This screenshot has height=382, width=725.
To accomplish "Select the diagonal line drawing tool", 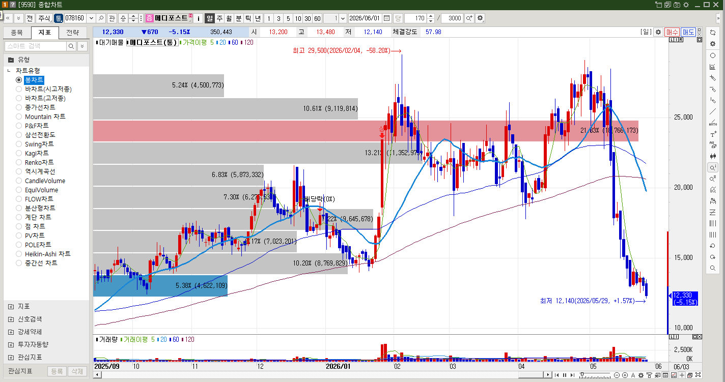I will [713, 111].
